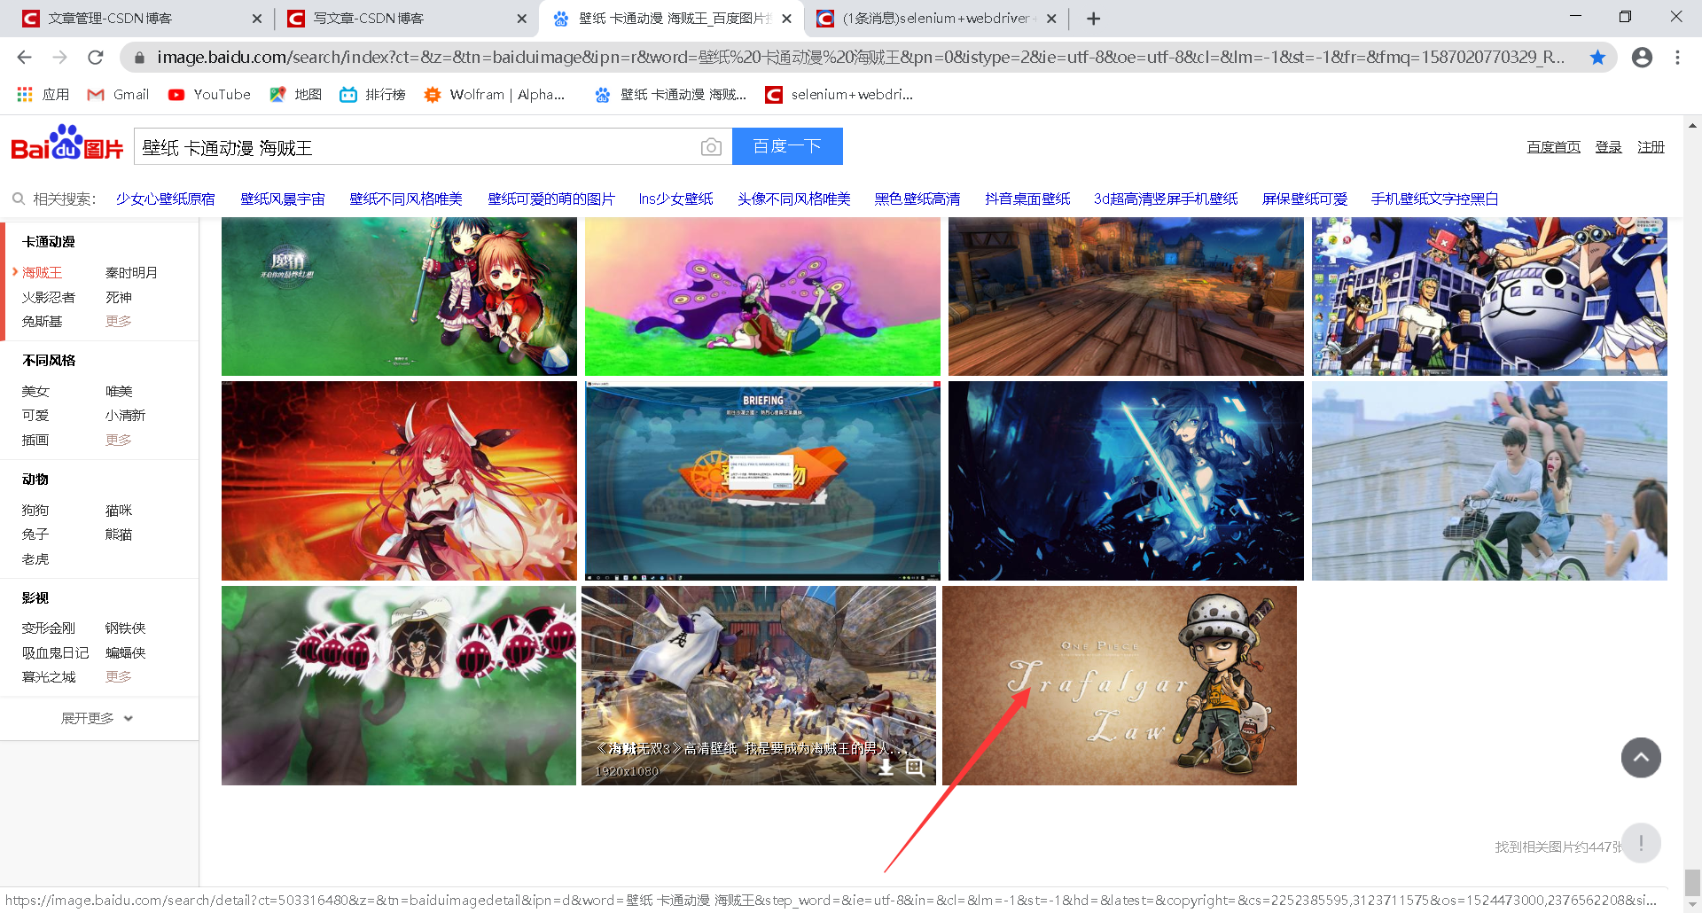Screen dimensions: 1702x913
Task: Open the Thousand Sunny crew wallpaper thumbnail
Action: [1489, 296]
